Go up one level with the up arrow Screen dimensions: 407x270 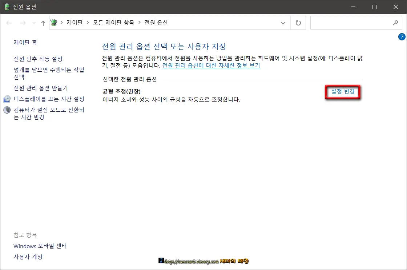[x=43, y=23]
